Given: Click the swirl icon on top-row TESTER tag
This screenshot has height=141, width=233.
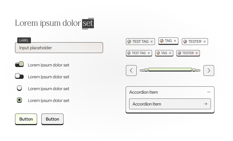Looking at the screenshot, I should coord(185,42).
